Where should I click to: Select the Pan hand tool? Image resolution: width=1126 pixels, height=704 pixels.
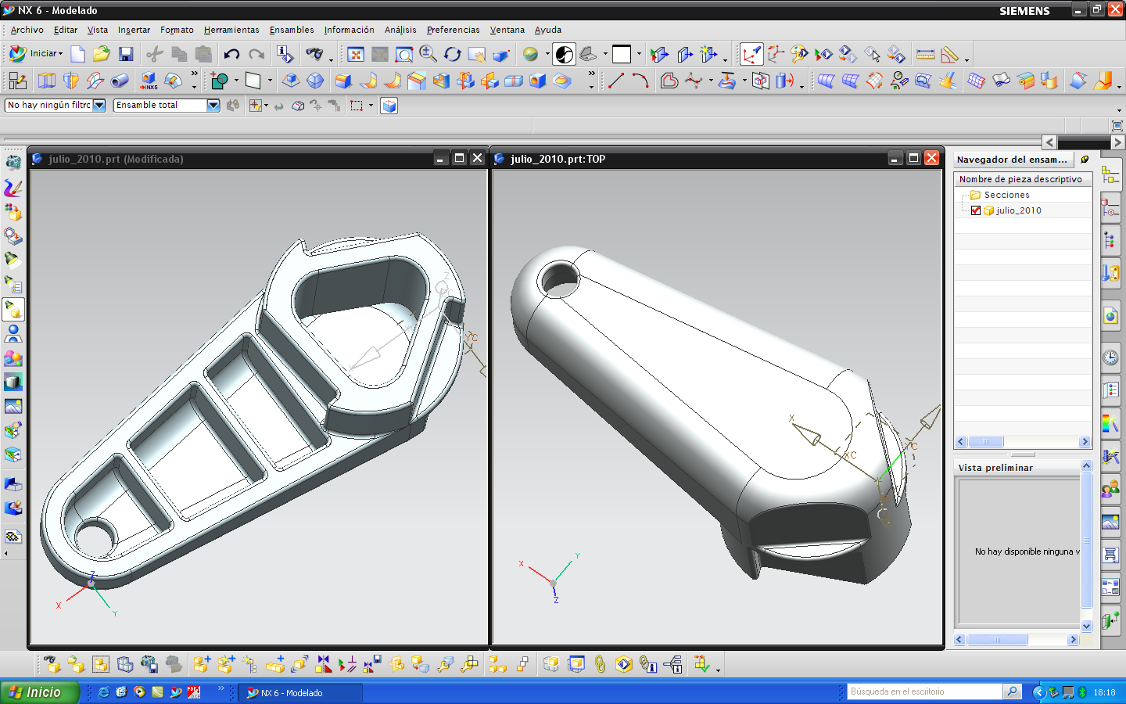tap(477, 54)
